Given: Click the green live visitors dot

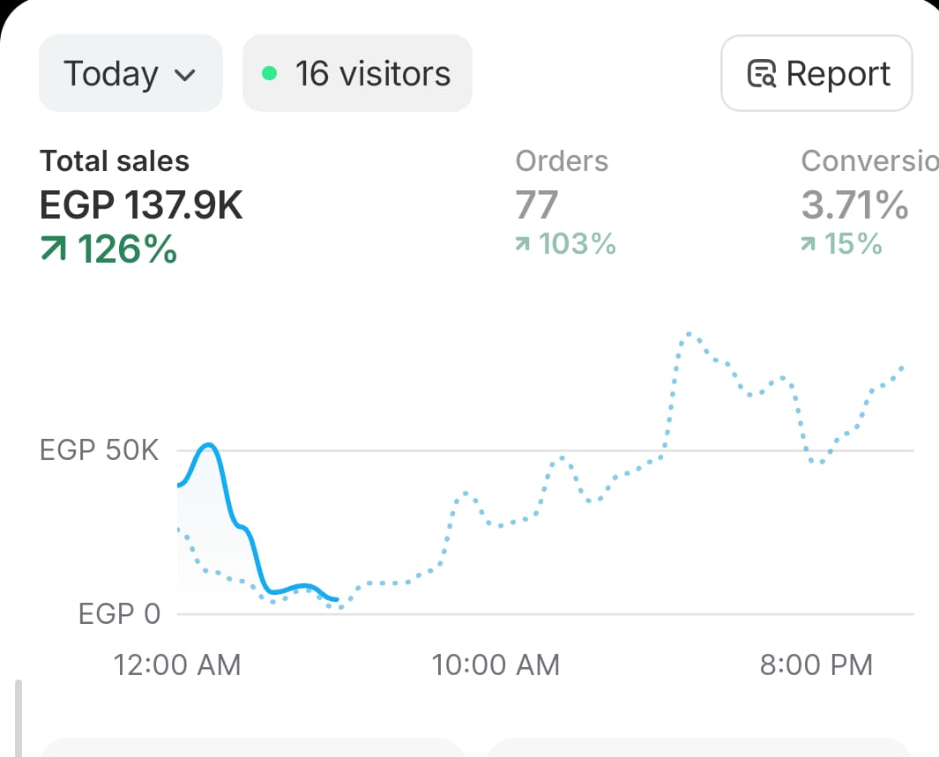Looking at the screenshot, I should tap(270, 73).
